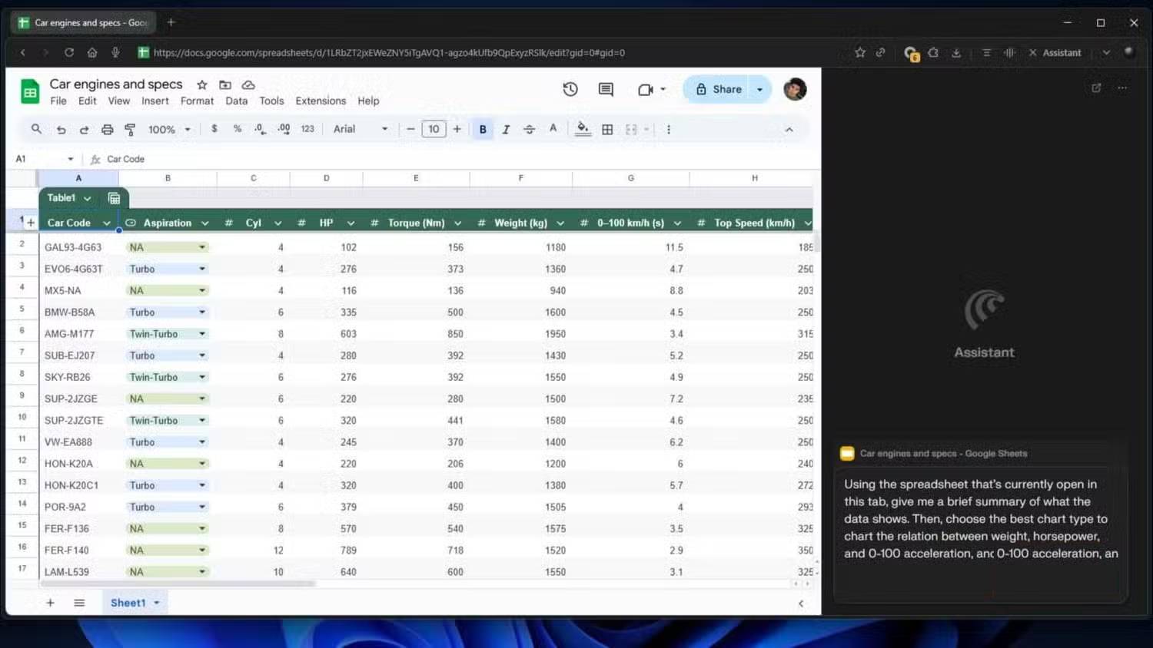Toggle italic formatting

click(x=506, y=130)
